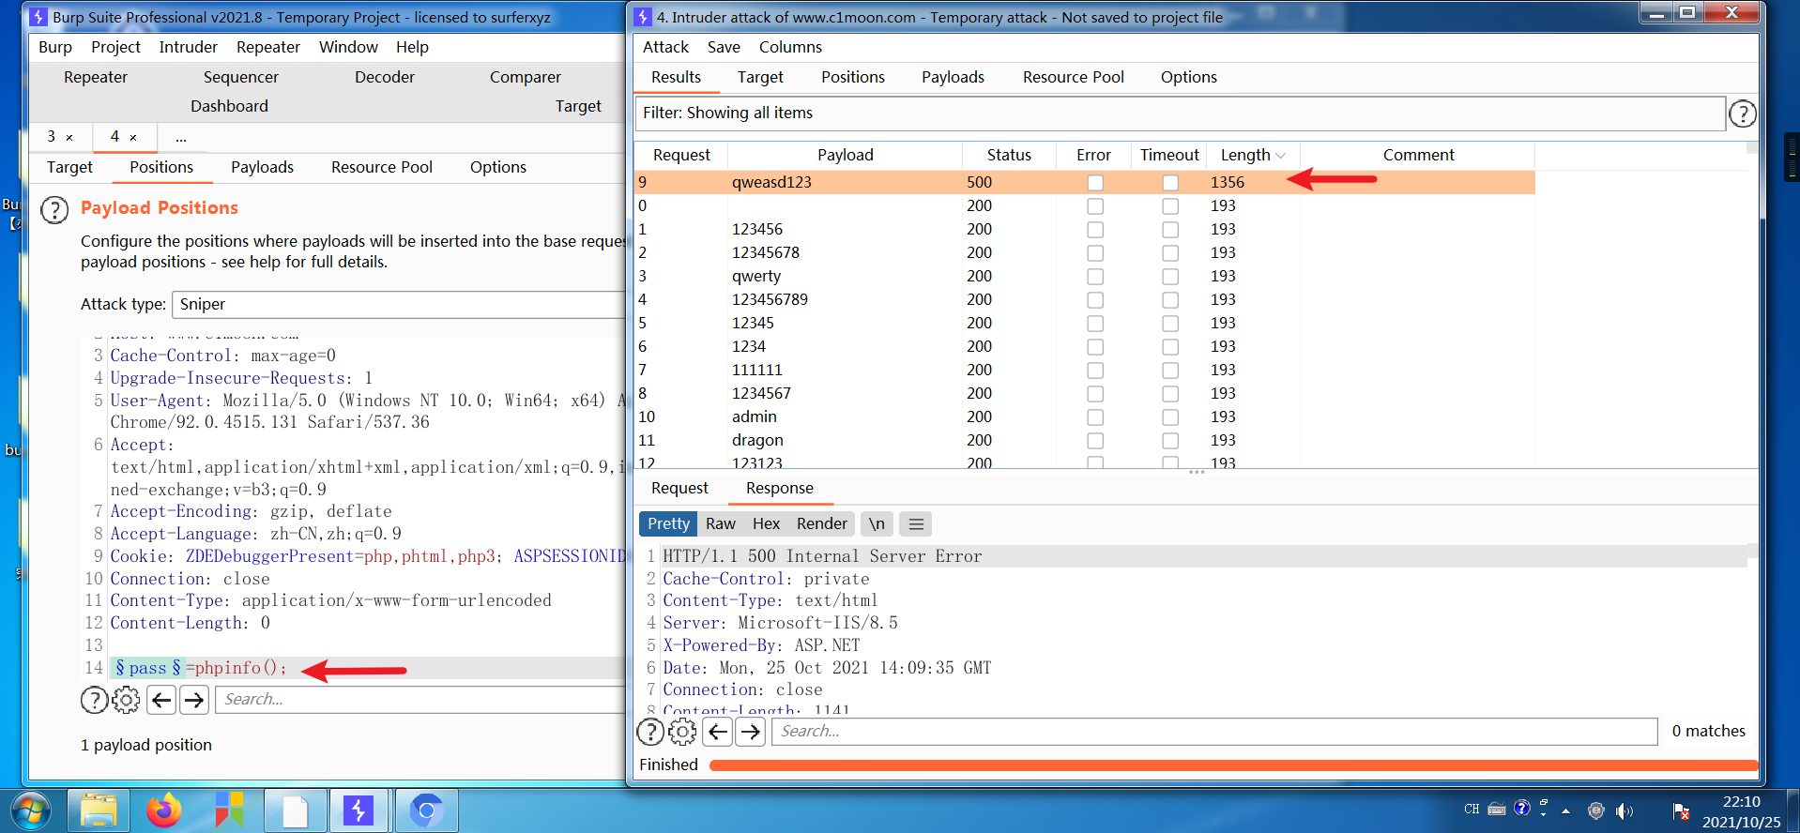Image resolution: width=1800 pixels, height=833 pixels.
Task: Open the Attack menu in attack window
Action: click(x=665, y=47)
